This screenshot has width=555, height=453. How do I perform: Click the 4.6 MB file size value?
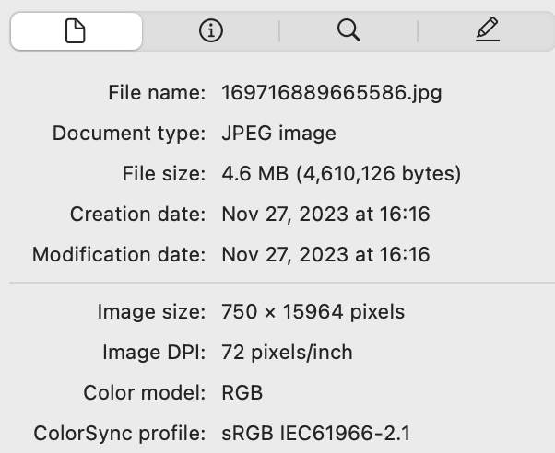(341, 173)
